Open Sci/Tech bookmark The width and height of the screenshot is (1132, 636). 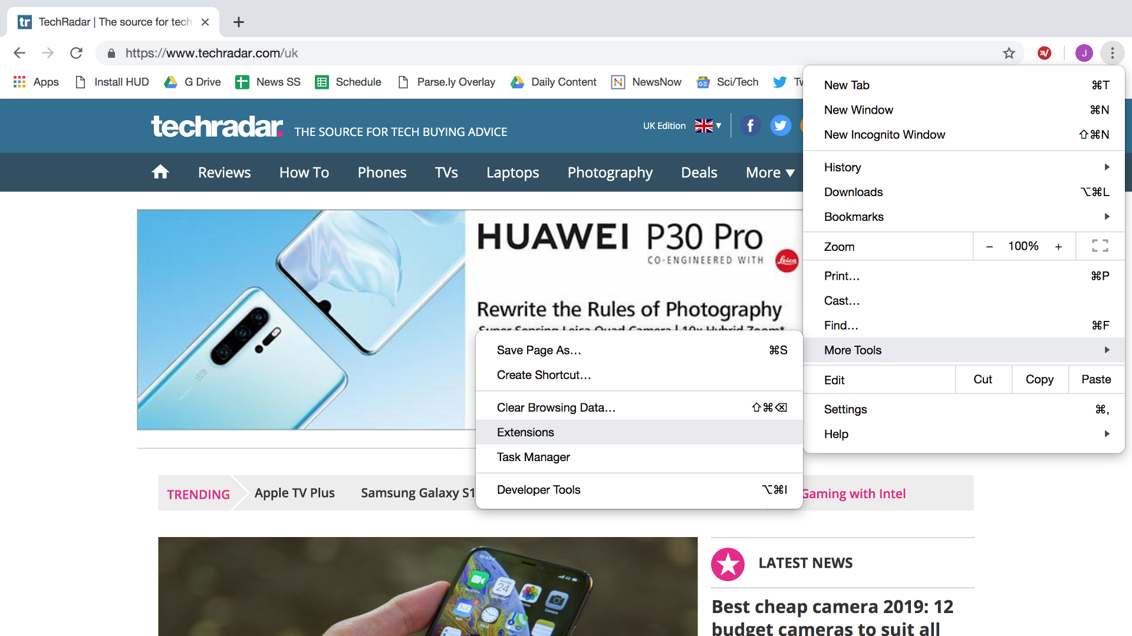pos(728,82)
